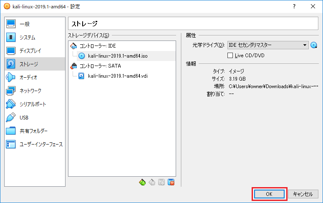This screenshot has width=323, height=203.
Task: Open the ユーザーインターフェース settings category
Action: [x=35, y=145]
